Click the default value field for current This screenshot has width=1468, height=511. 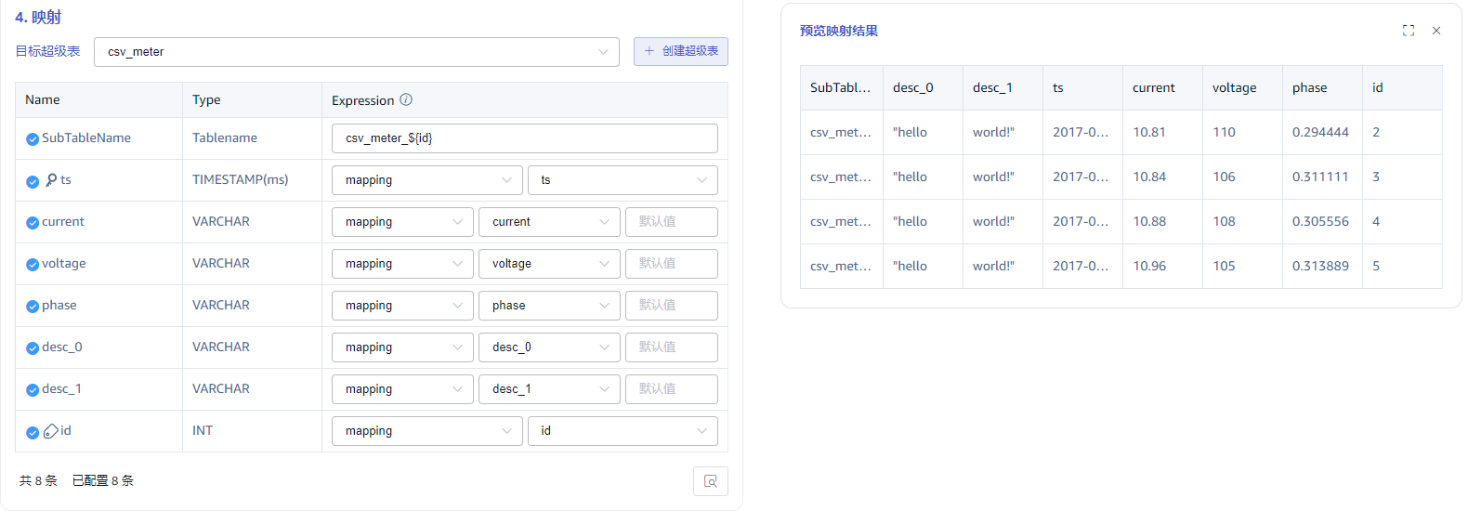coord(671,222)
